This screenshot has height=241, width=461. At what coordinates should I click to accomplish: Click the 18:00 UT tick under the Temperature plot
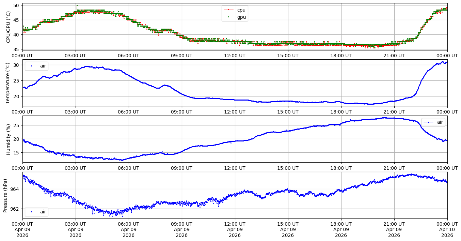click(x=341, y=112)
